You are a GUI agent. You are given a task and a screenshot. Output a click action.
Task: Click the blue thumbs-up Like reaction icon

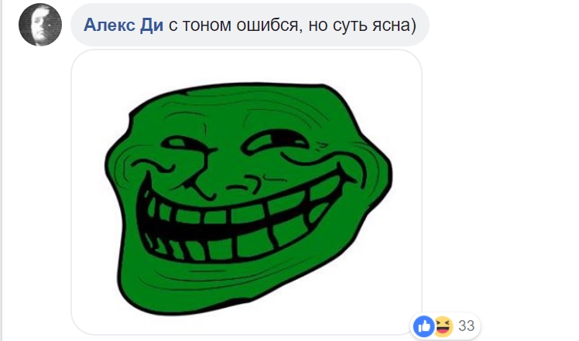pos(423,326)
